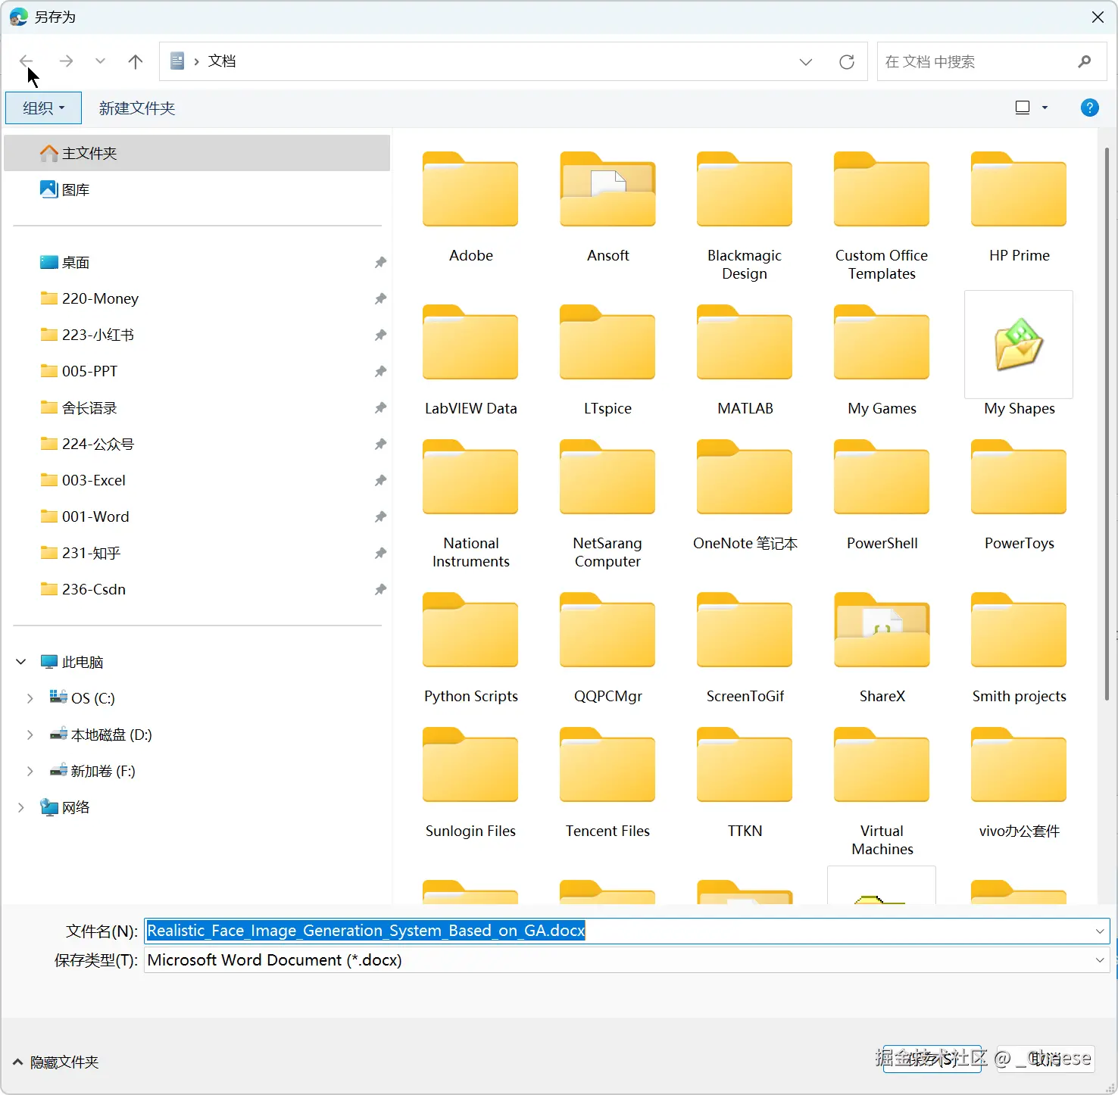The image size is (1118, 1095).
Task: Open the 舍长语录 pinned folder
Action: 197,407
